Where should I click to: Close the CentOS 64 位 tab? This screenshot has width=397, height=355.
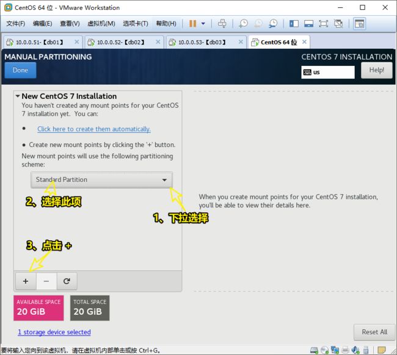pyautogui.click(x=304, y=42)
